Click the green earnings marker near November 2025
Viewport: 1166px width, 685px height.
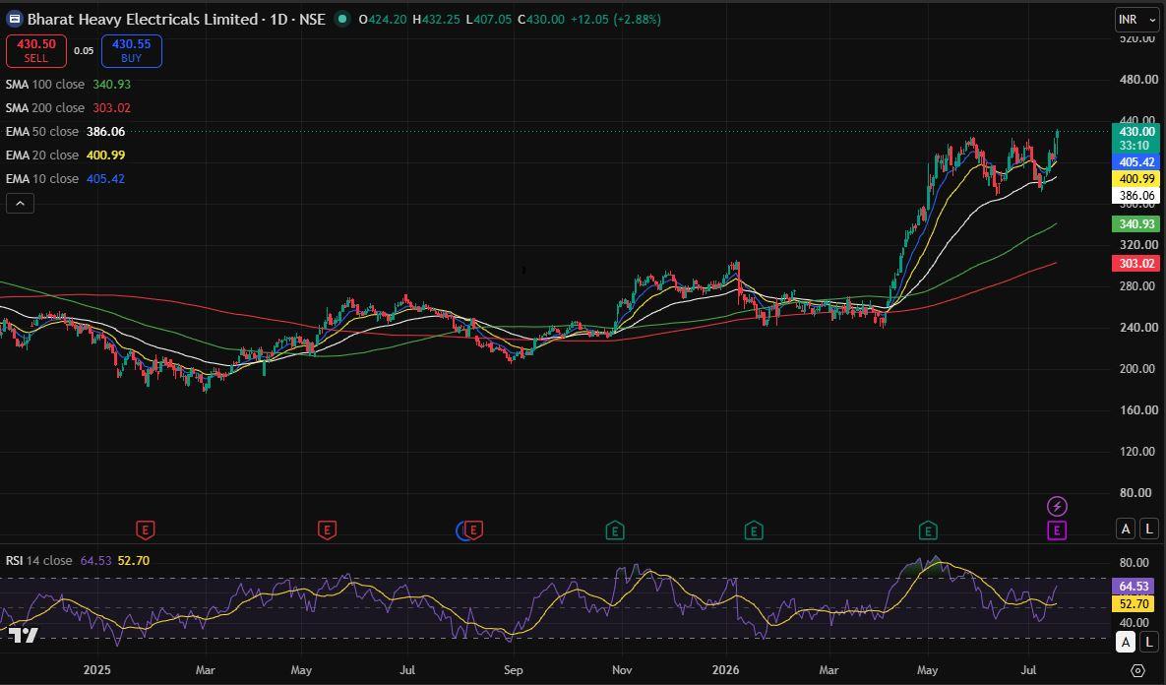pos(614,530)
